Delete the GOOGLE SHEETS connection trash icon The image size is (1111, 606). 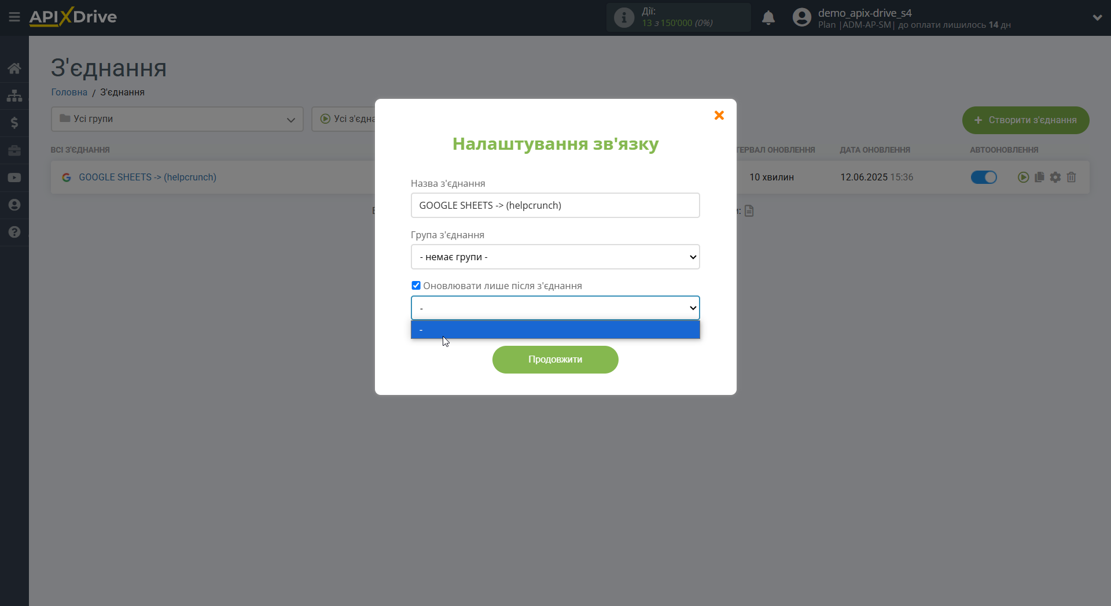point(1071,177)
